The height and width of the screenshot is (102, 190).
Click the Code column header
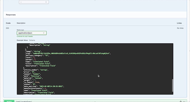[8, 23]
